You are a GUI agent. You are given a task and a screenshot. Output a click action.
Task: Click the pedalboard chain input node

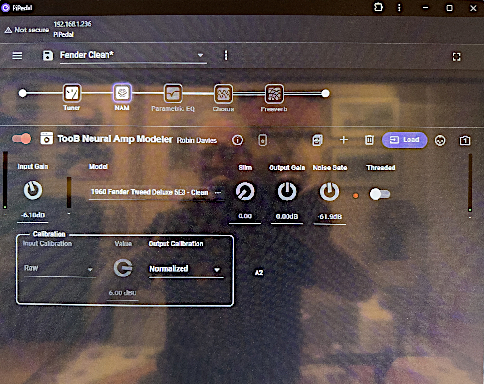coord(23,93)
